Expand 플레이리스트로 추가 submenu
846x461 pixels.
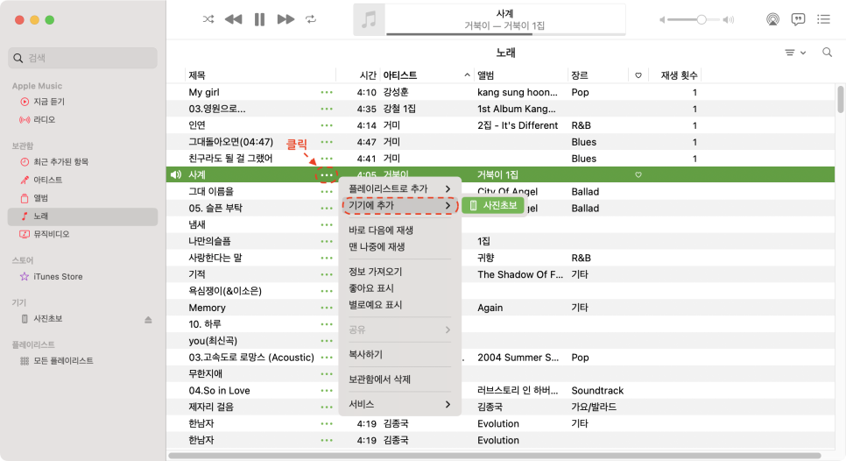400,189
